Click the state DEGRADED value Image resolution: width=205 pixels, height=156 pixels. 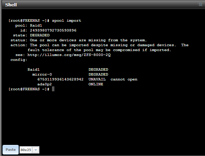pyautogui.click(x=40, y=35)
